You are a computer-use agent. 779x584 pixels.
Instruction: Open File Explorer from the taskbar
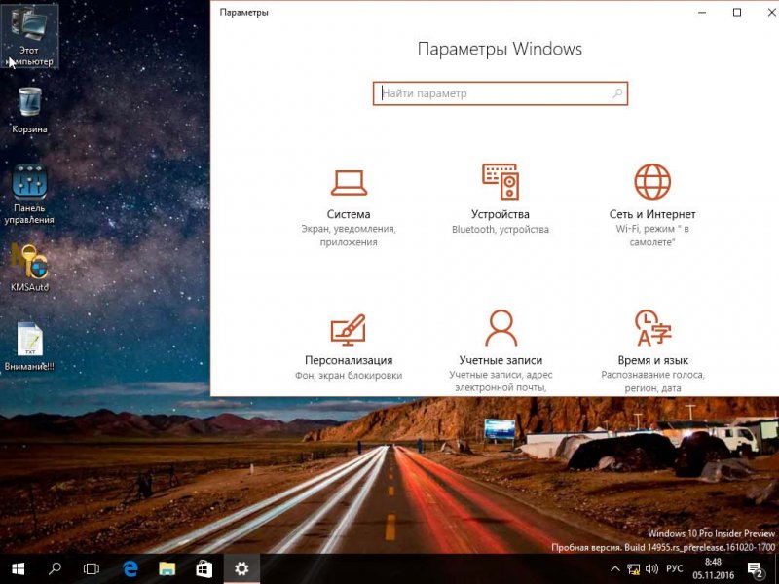pyautogui.click(x=167, y=568)
